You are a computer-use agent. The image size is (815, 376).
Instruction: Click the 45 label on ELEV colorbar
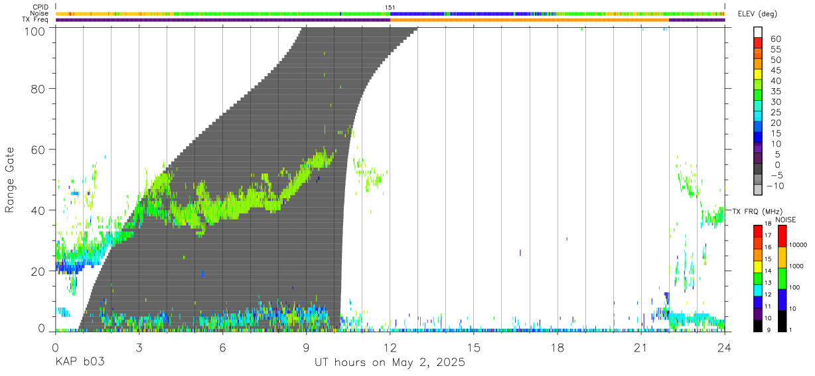[x=776, y=71]
